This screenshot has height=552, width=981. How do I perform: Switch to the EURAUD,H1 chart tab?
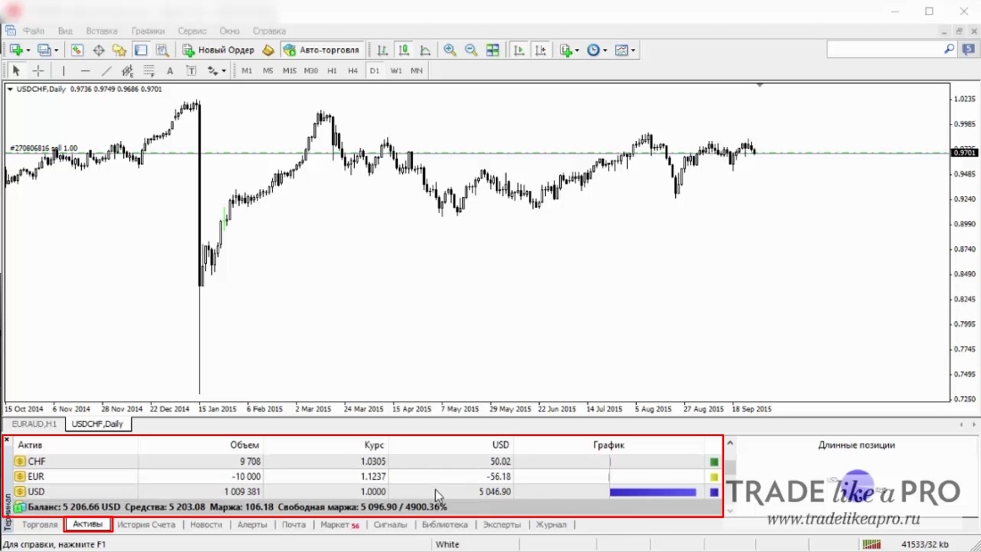tap(34, 424)
